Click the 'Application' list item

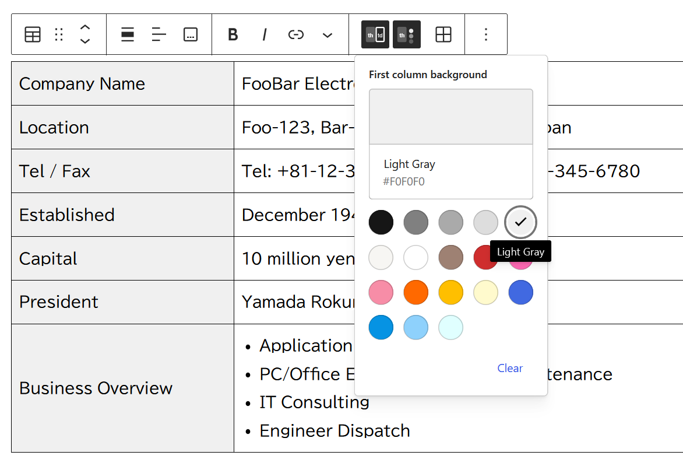[x=306, y=346]
